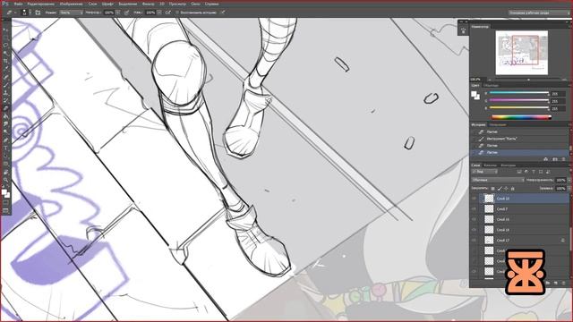Switch to the Образцы tab
Viewport: 573px width, 322px height.
[x=491, y=86]
